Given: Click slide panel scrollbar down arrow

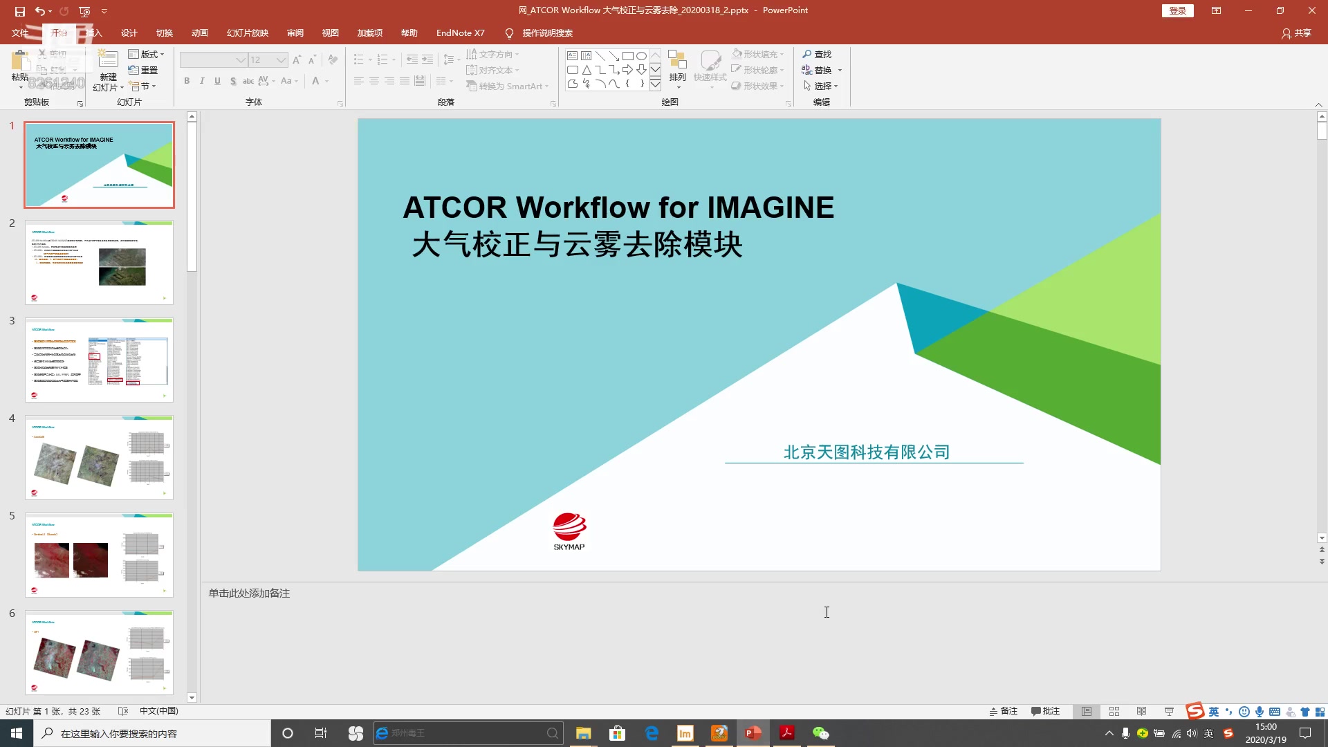Looking at the screenshot, I should tap(192, 698).
